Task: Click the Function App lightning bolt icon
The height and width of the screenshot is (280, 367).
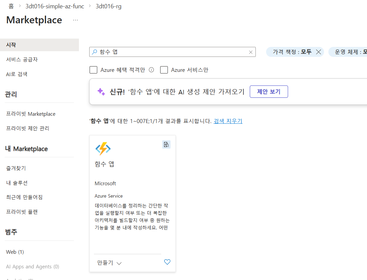Action: 103,149
